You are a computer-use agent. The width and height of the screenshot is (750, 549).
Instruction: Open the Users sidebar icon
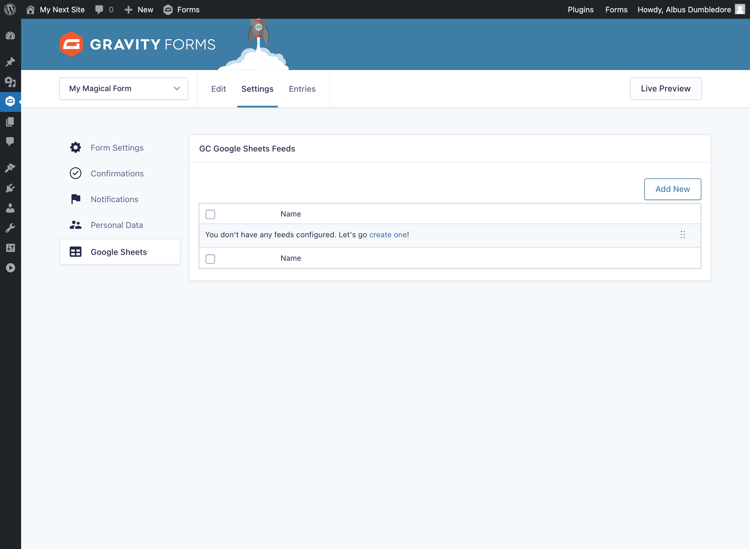pyautogui.click(x=10, y=208)
